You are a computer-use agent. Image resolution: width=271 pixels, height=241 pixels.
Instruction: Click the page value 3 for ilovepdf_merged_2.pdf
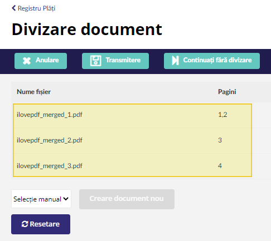point(220,140)
